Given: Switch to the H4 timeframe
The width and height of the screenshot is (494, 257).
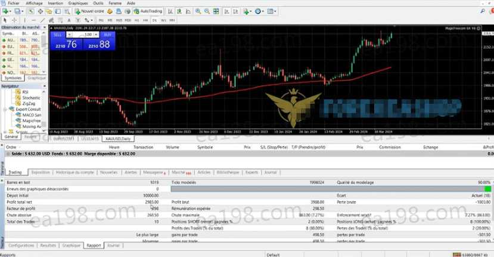Looking at the screenshot, I should pos(145,20).
